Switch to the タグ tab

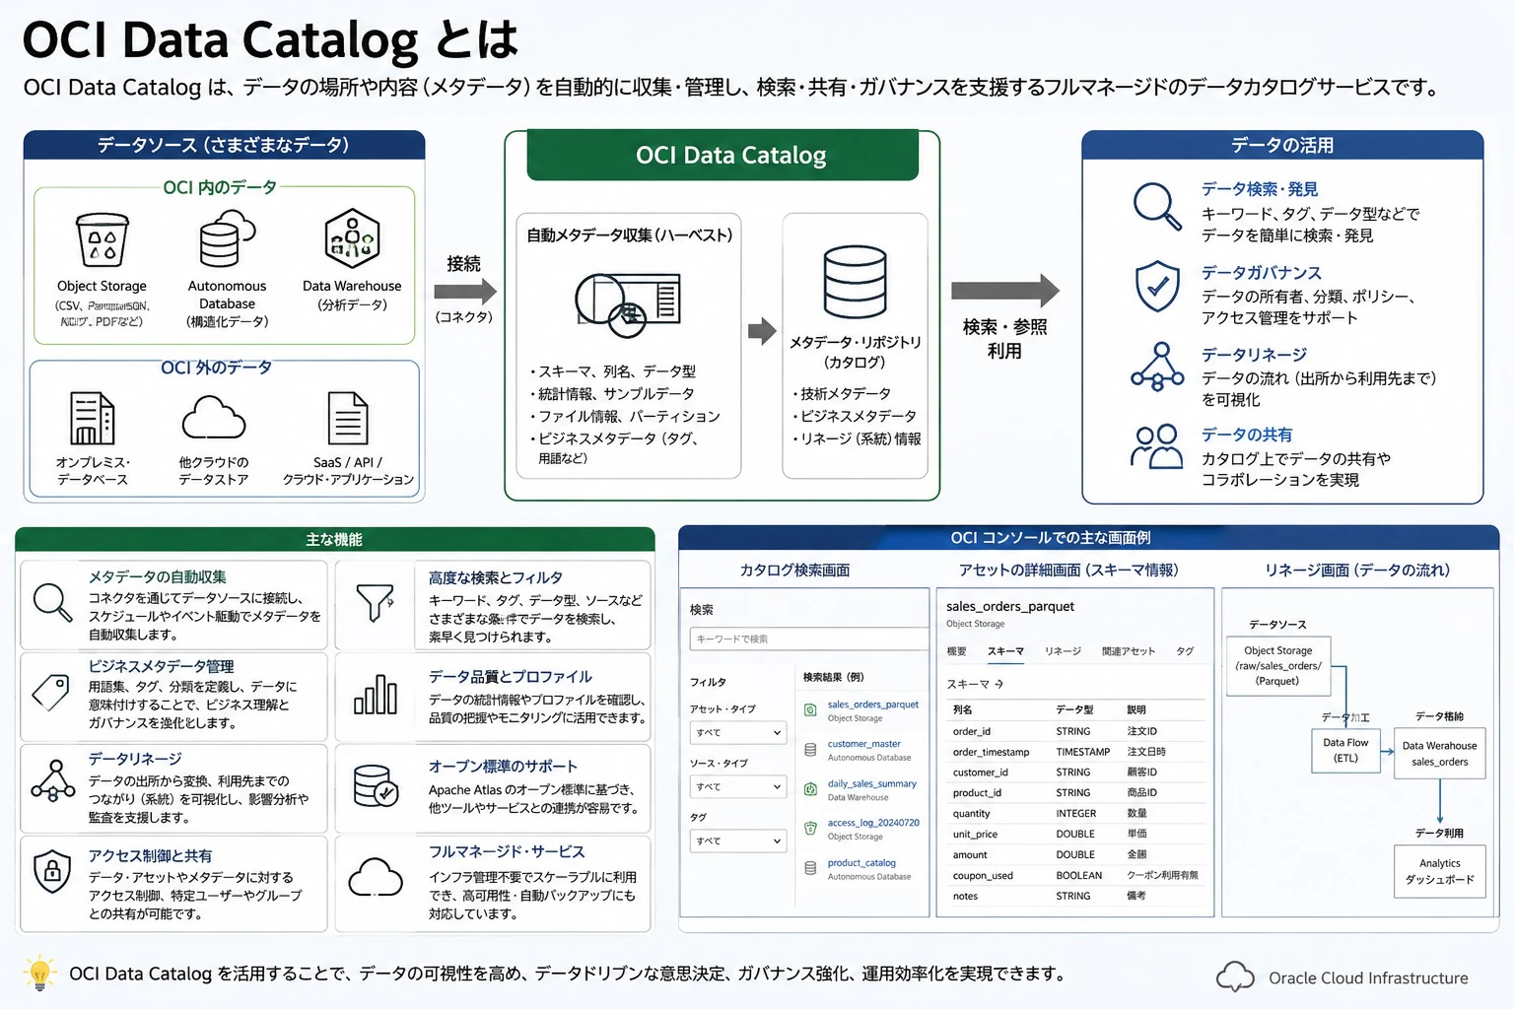[x=1185, y=651]
